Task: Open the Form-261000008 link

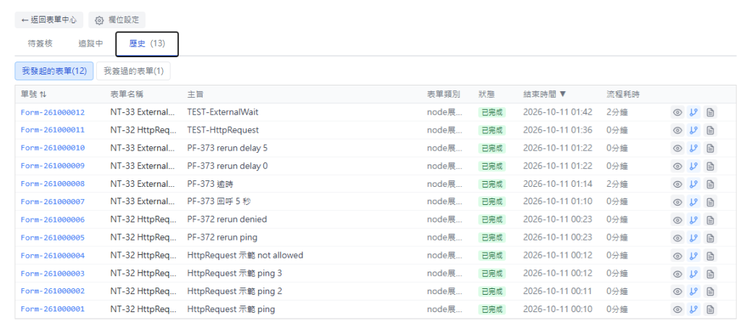Action: (x=53, y=185)
